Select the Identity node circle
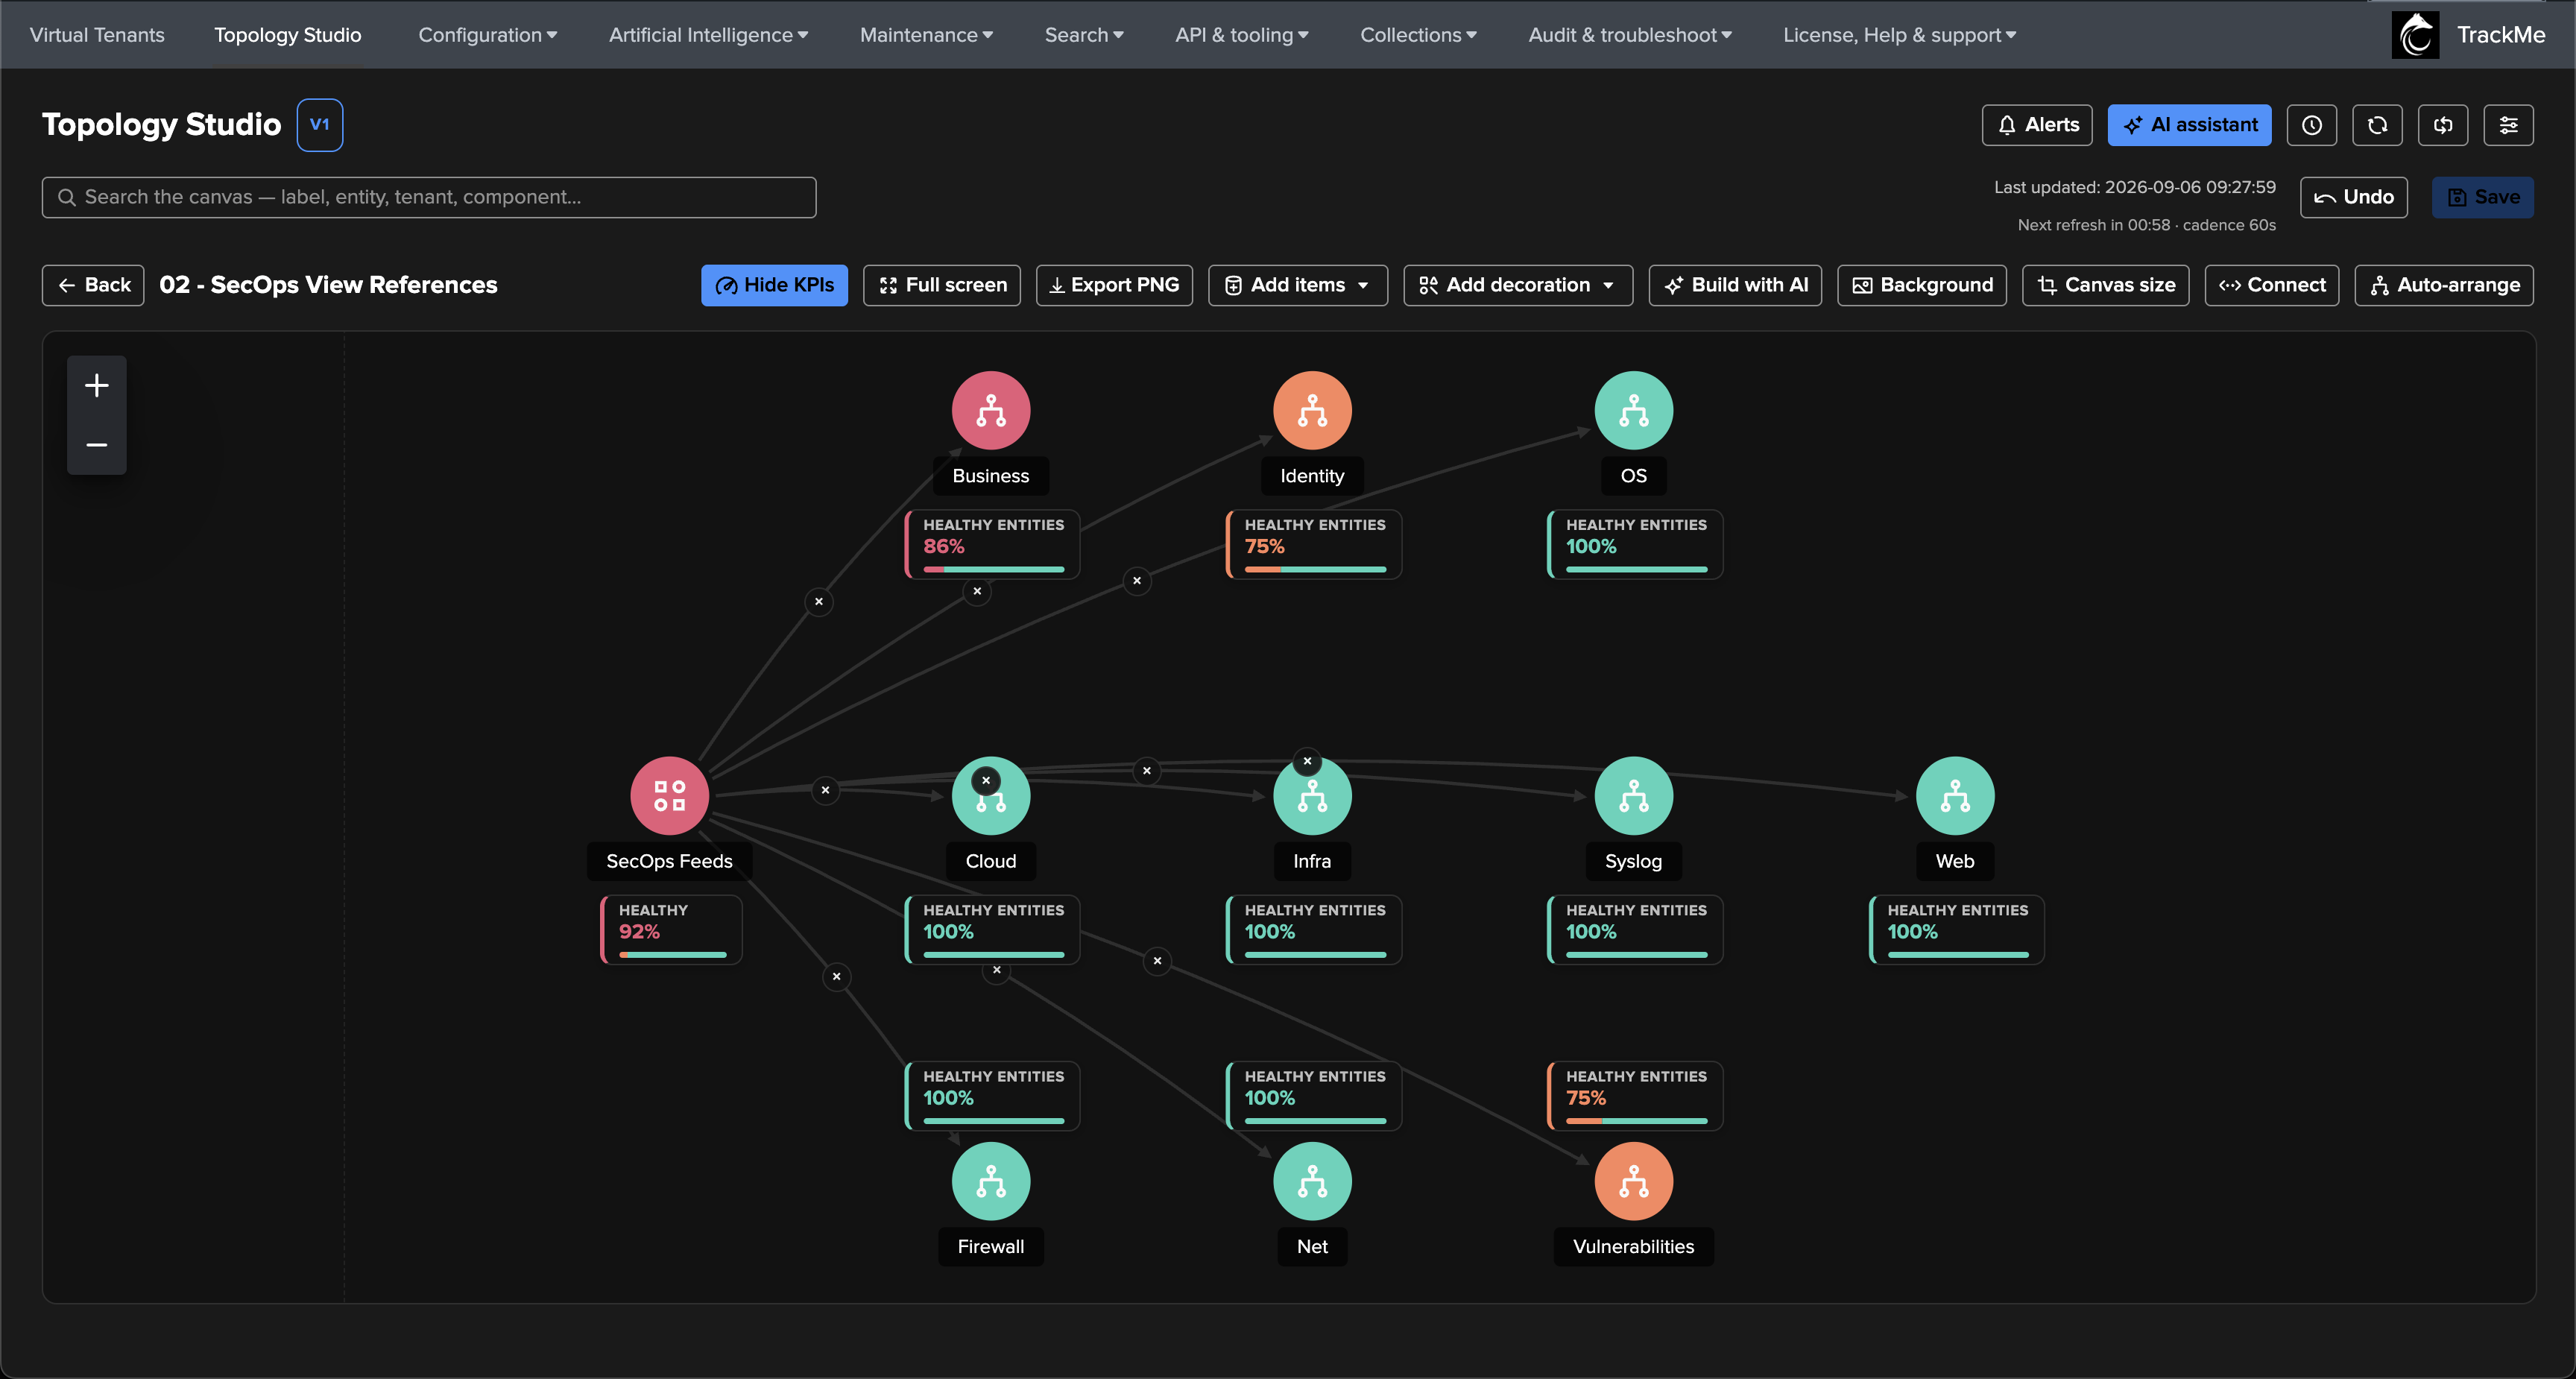This screenshot has width=2576, height=1379. point(1312,410)
